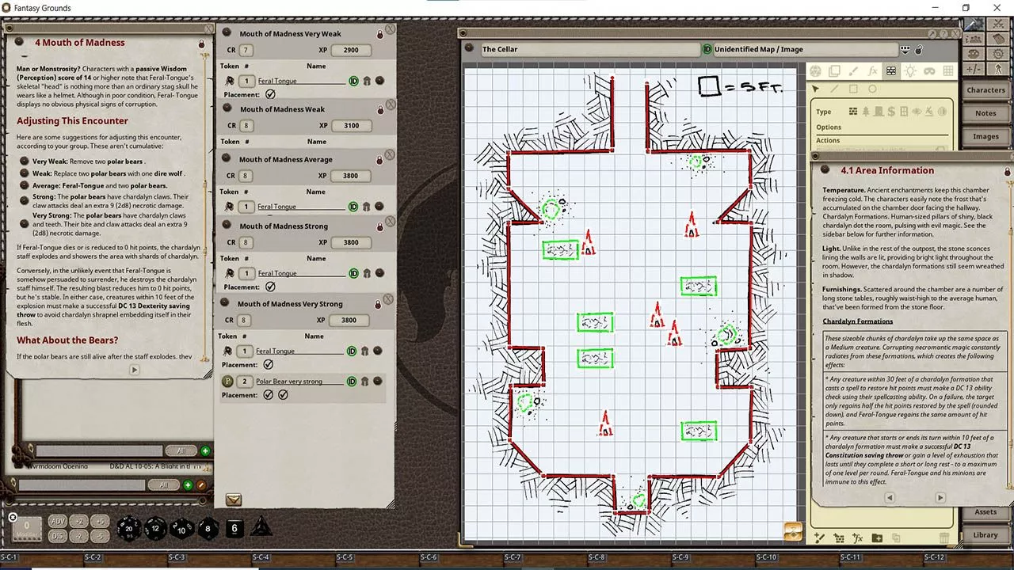Open the modifiers plus/minus sidebar icon

click(x=974, y=69)
